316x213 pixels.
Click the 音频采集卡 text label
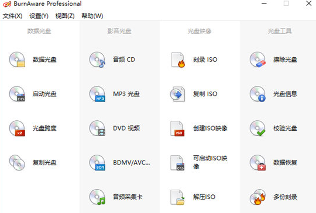coord(128,197)
